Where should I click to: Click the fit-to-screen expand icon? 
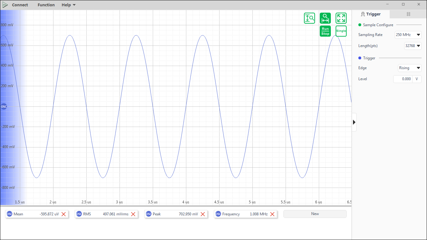point(341,18)
